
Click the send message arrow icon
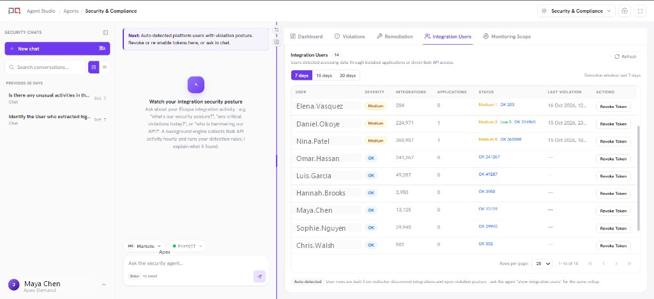coord(259,277)
